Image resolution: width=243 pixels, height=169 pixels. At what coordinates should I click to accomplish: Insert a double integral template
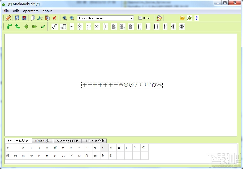coord(148,26)
